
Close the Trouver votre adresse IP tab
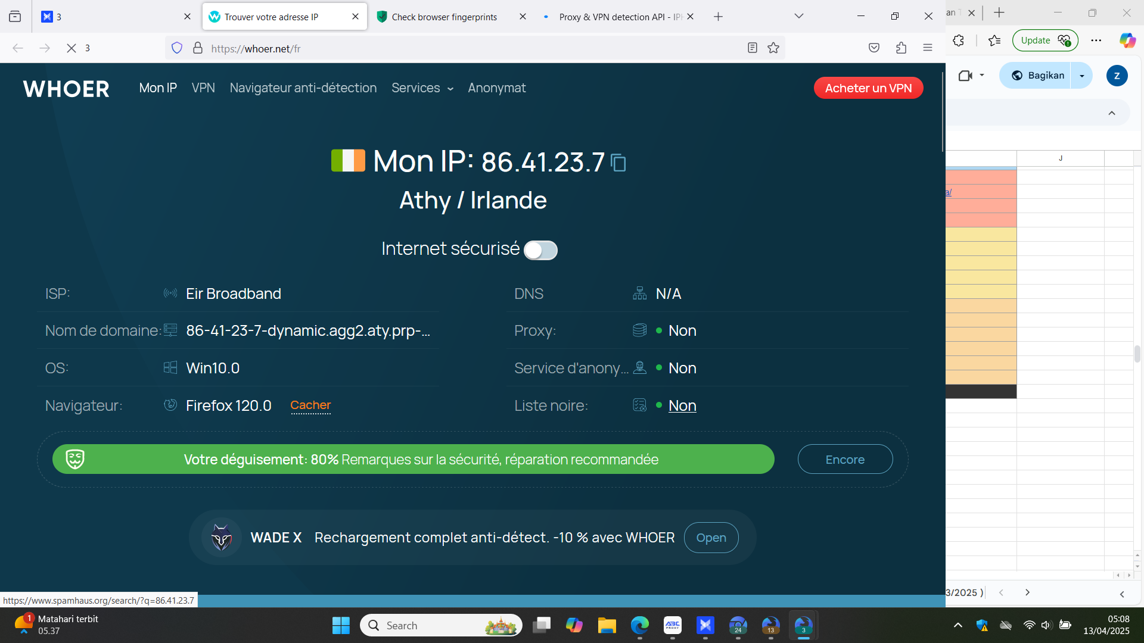click(x=356, y=17)
